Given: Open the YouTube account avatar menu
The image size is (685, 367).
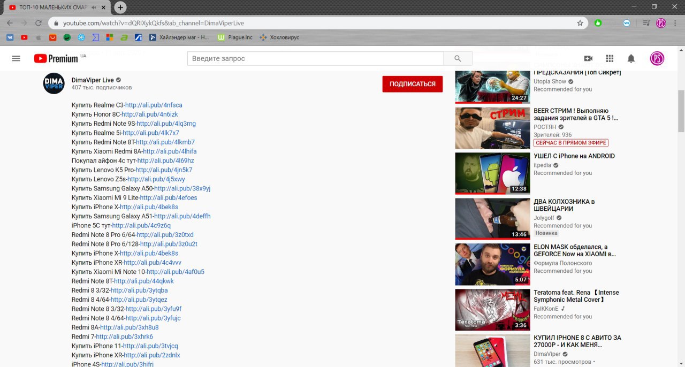Looking at the screenshot, I should click(657, 59).
